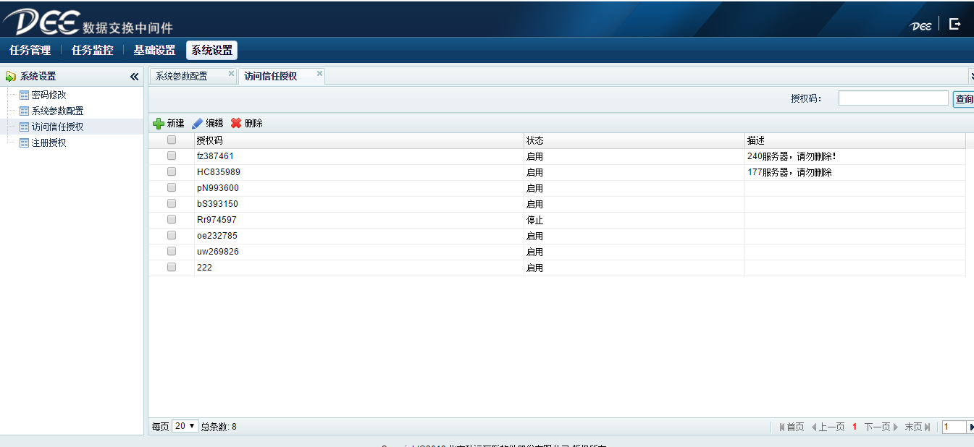This screenshot has width=974, height=447.
Task: Click the 授权码 search input field
Action: coord(893,98)
